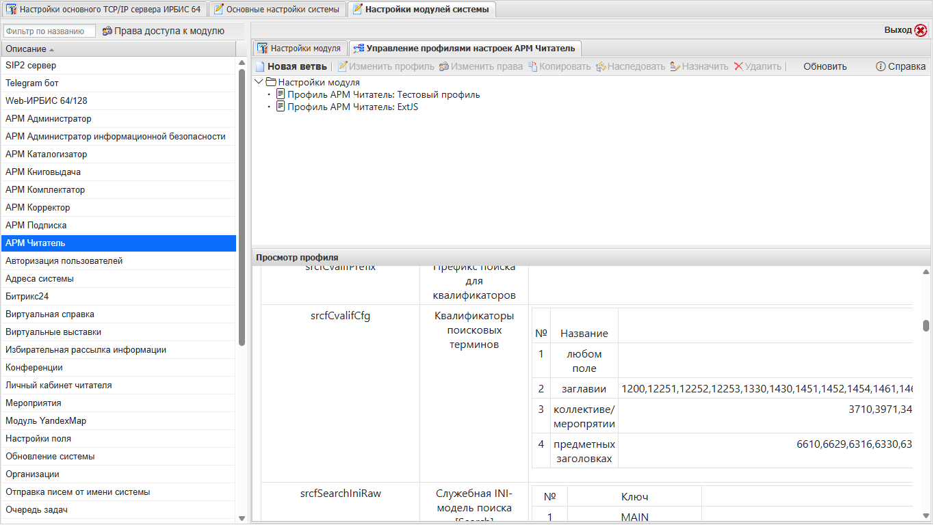Click the Copy profile icon
The height and width of the screenshot is (525, 934).
[532, 66]
